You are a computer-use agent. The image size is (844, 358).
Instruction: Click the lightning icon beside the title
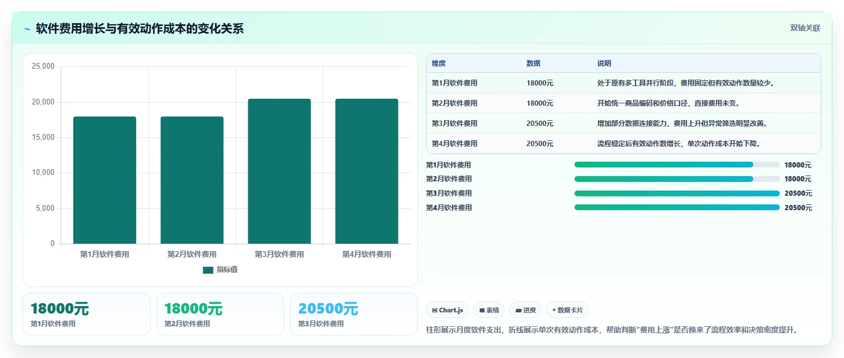tap(27, 29)
